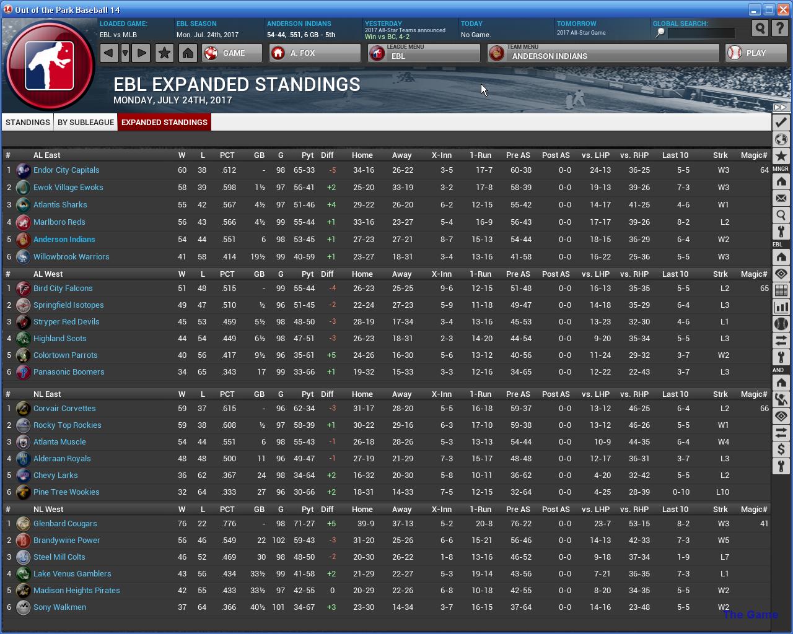This screenshot has height=634, width=793.
Task: Open the Pine Tree Wookies team link
Action: click(x=66, y=492)
